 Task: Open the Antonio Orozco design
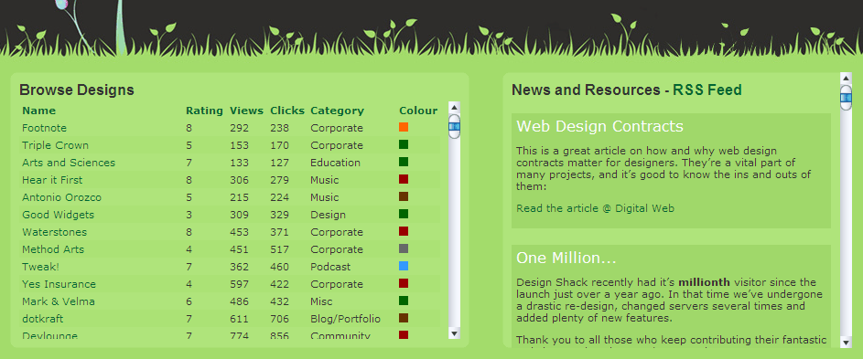pos(61,197)
